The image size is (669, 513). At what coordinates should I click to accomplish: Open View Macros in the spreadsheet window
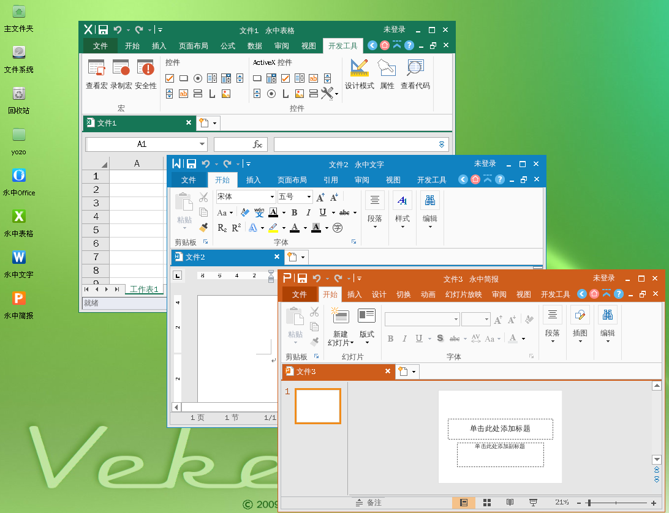(96, 74)
